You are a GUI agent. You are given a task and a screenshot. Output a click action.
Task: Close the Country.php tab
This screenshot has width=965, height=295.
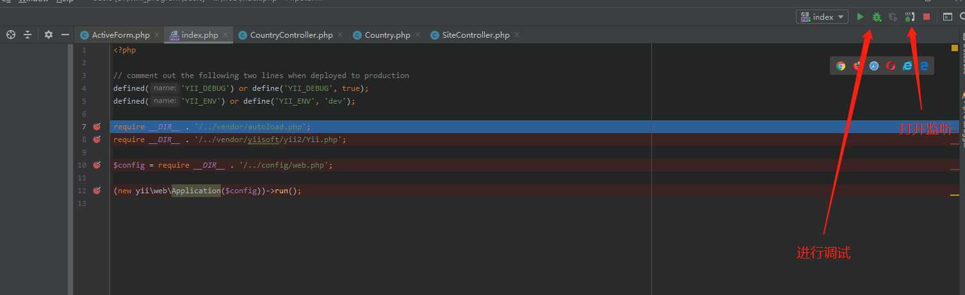click(x=418, y=35)
